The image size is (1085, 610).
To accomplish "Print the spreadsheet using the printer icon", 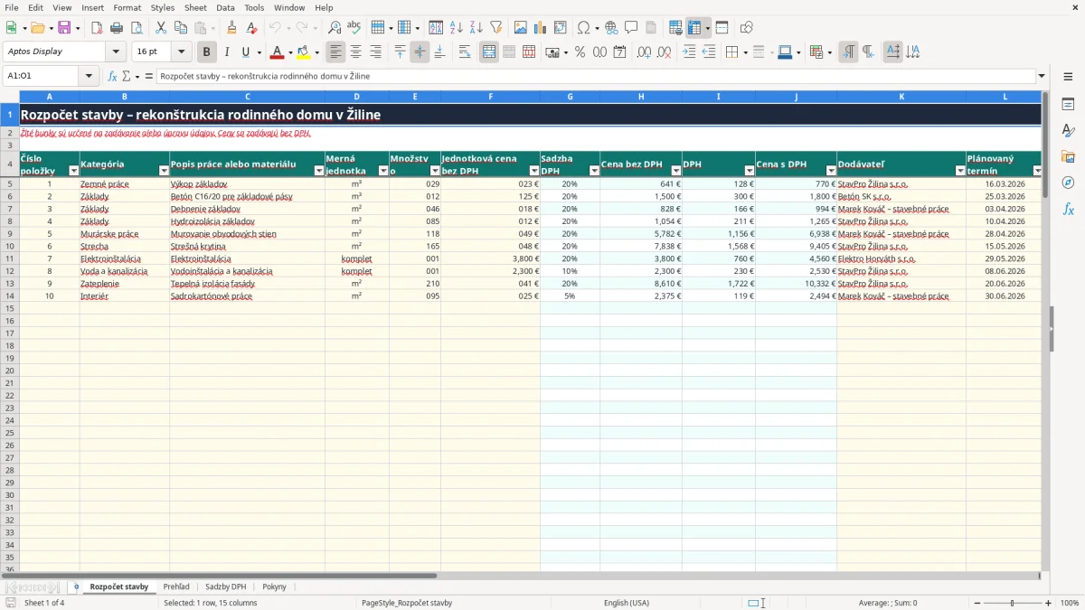I will 117,28.
